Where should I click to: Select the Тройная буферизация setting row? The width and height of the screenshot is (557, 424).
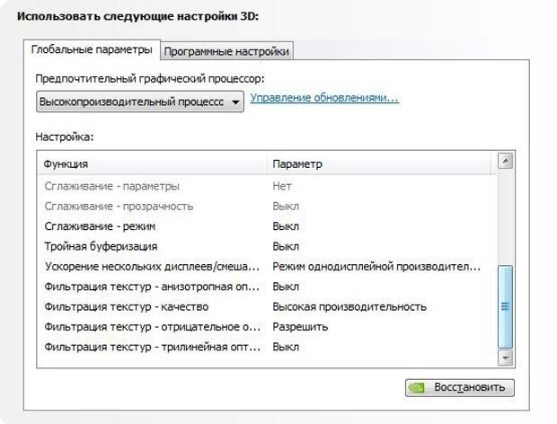click(101, 246)
